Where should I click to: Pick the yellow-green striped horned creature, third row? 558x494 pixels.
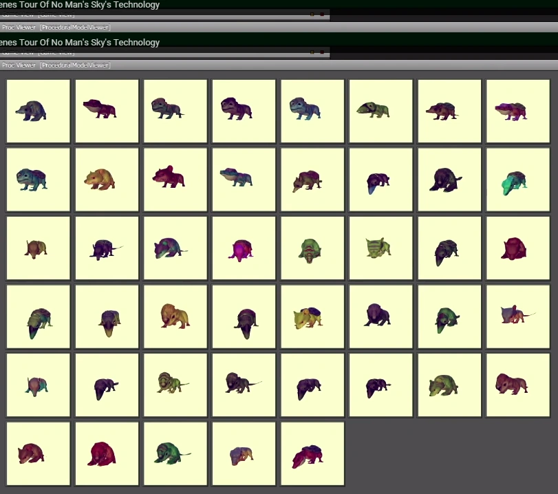tap(380, 248)
